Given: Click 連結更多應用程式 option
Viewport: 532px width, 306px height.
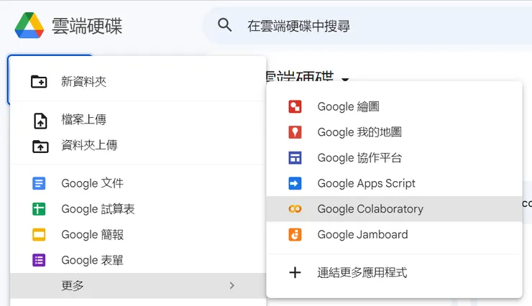Looking at the screenshot, I should pyautogui.click(x=394, y=272).
